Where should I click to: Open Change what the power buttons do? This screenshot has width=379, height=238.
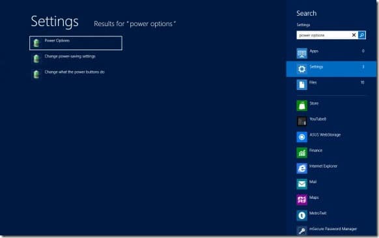pos(74,72)
